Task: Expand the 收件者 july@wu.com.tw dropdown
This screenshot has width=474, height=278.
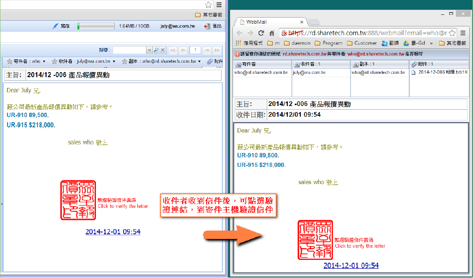Action: pos(114,61)
